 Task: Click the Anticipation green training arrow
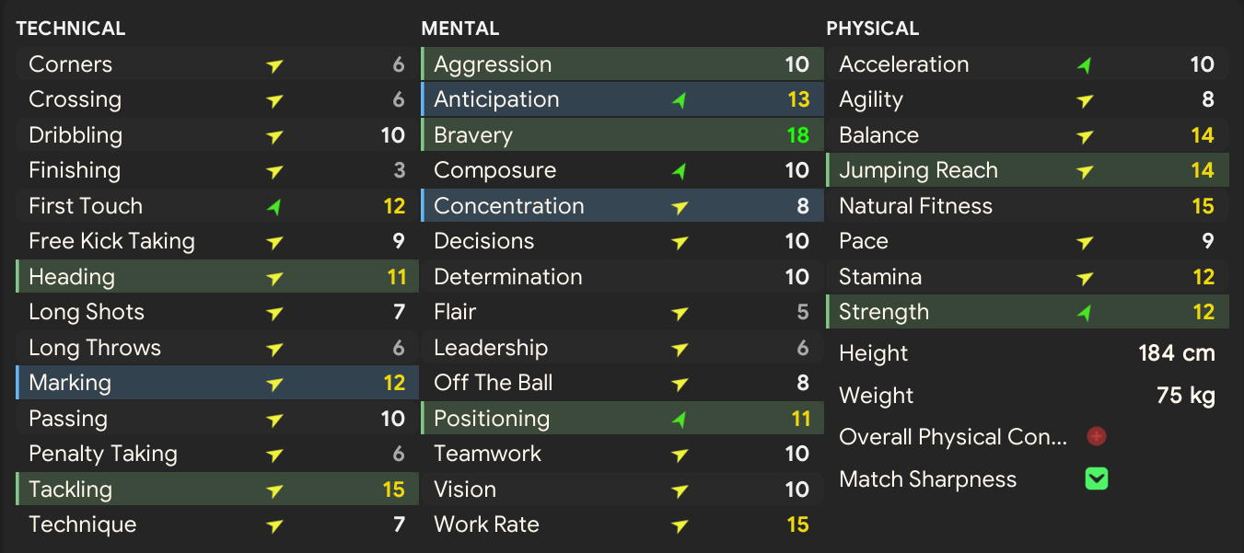point(679,100)
